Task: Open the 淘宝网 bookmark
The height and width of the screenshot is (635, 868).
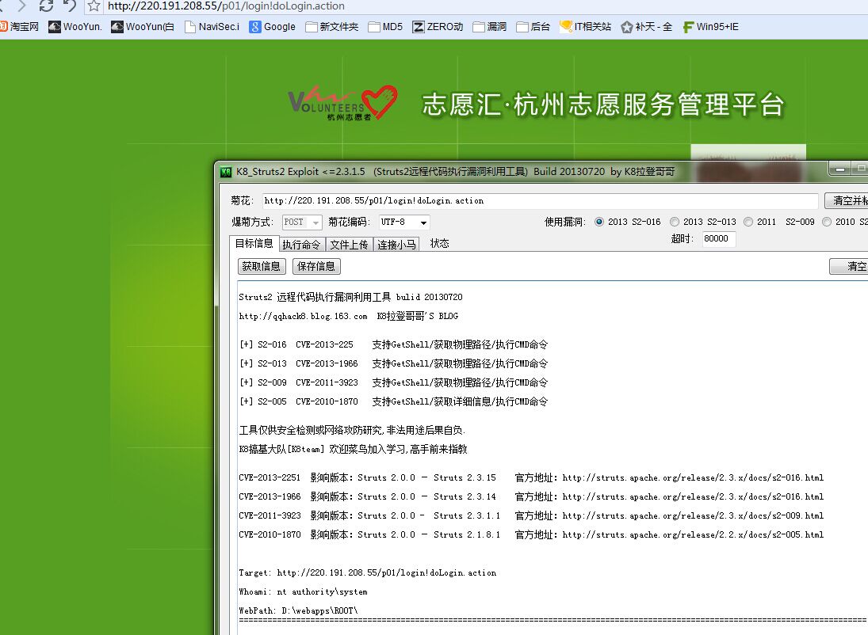Action: (x=19, y=27)
